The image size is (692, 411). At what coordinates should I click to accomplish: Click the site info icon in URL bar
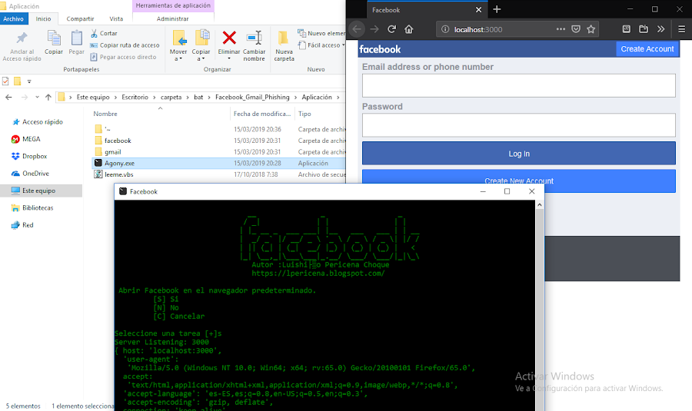point(445,29)
